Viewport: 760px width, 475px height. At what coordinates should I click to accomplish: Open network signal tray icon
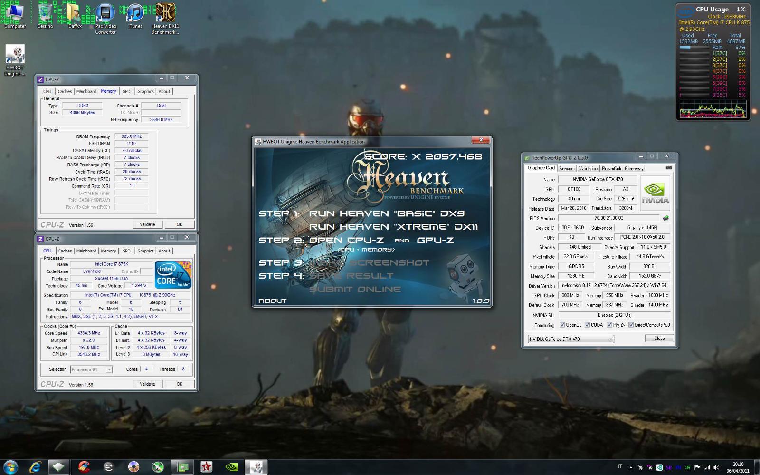click(x=707, y=467)
